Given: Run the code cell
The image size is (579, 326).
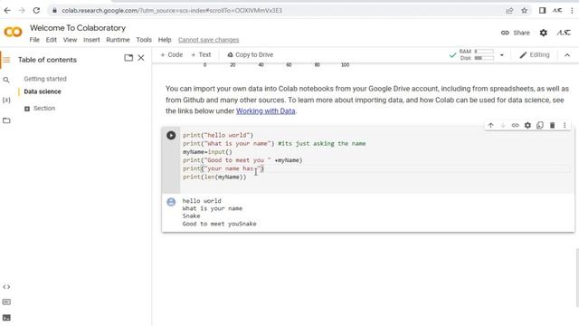Looking at the screenshot, I should click(171, 135).
